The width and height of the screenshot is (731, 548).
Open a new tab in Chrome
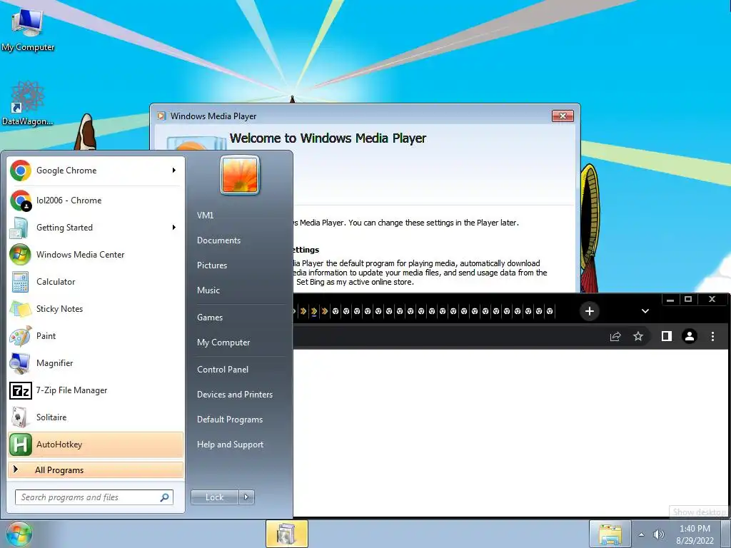tap(589, 311)
